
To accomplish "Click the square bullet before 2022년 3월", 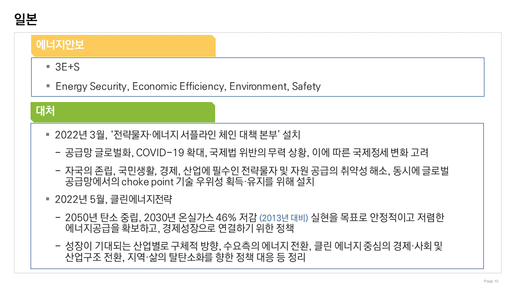I will point(48,134).
